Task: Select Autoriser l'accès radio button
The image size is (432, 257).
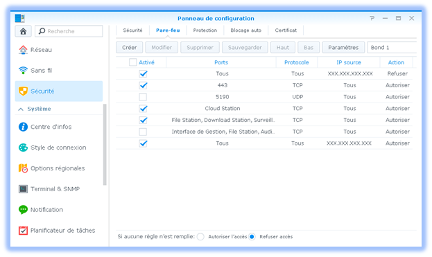Action: [200, 237]
